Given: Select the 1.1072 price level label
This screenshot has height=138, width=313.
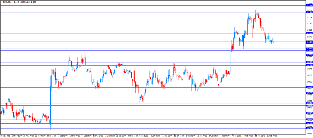Looking at the screenshot, I should point(309,50).
